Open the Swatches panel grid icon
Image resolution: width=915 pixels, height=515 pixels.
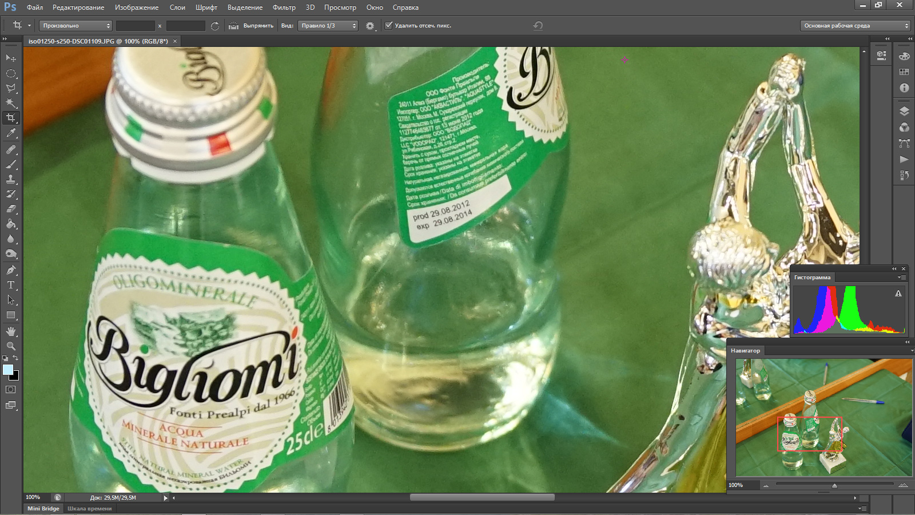click(904, 72)
